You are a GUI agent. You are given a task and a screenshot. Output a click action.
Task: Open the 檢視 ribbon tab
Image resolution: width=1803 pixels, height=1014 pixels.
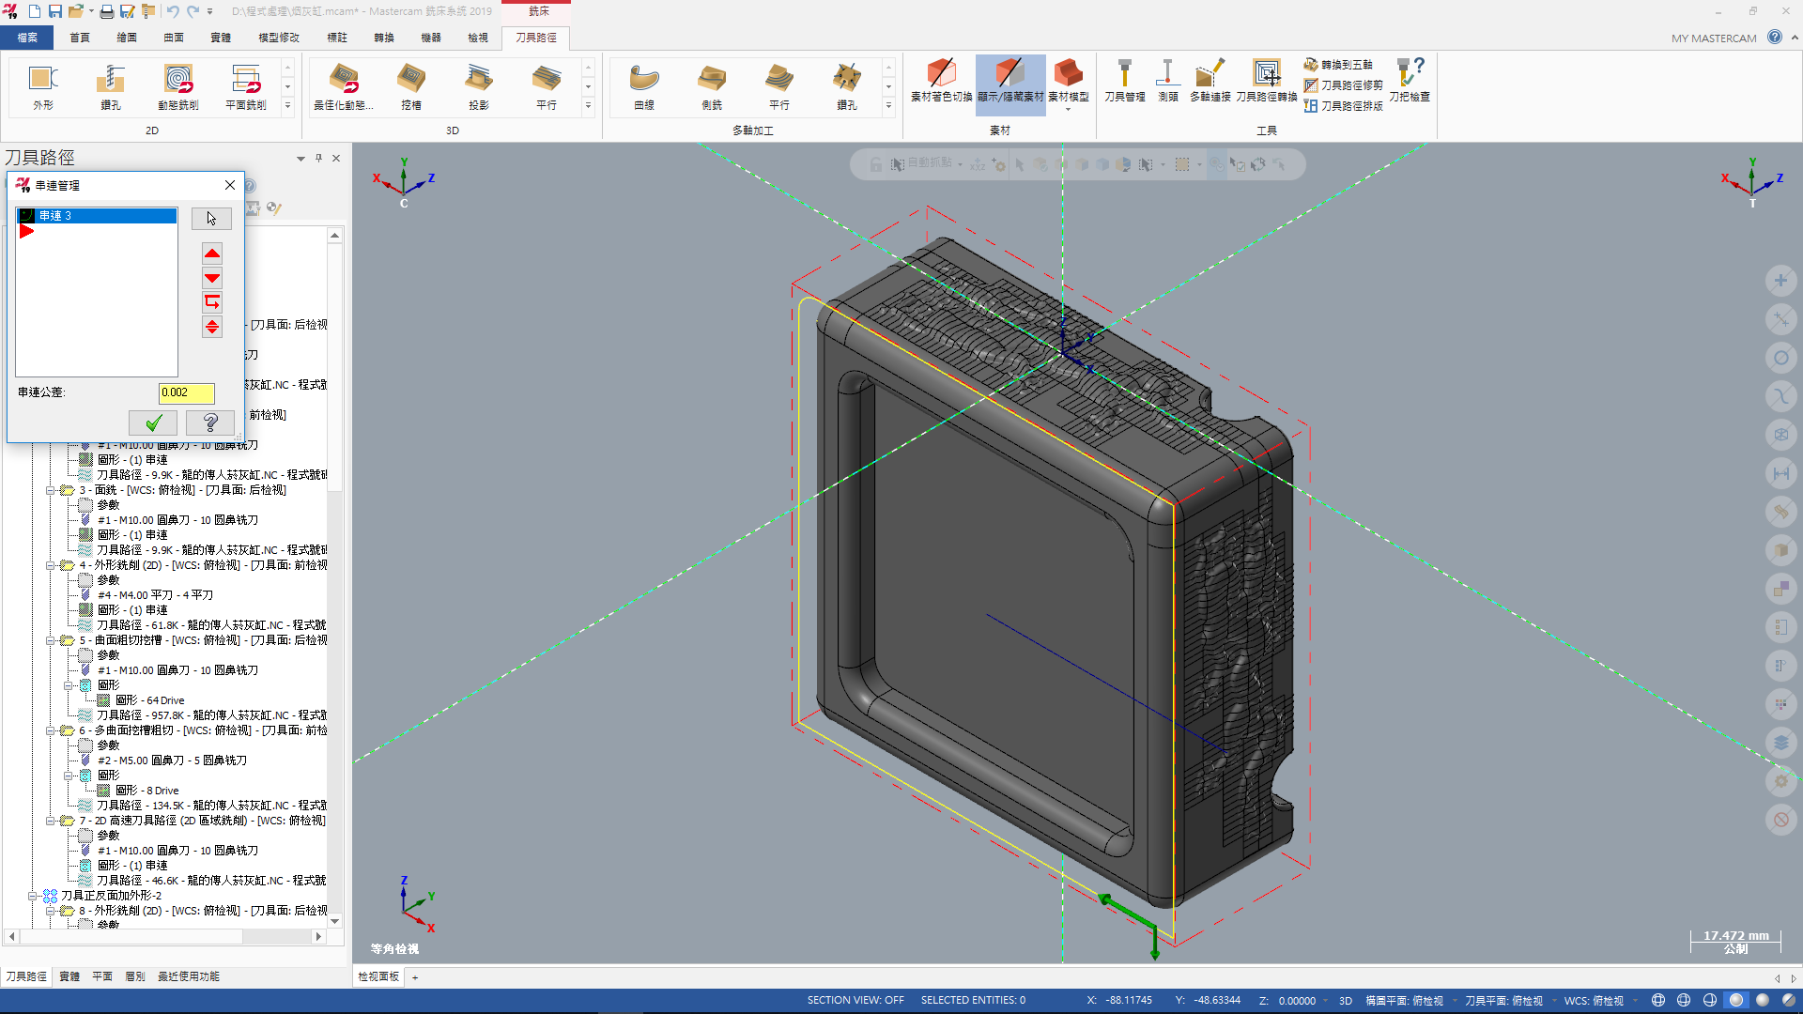coord(478,38)
